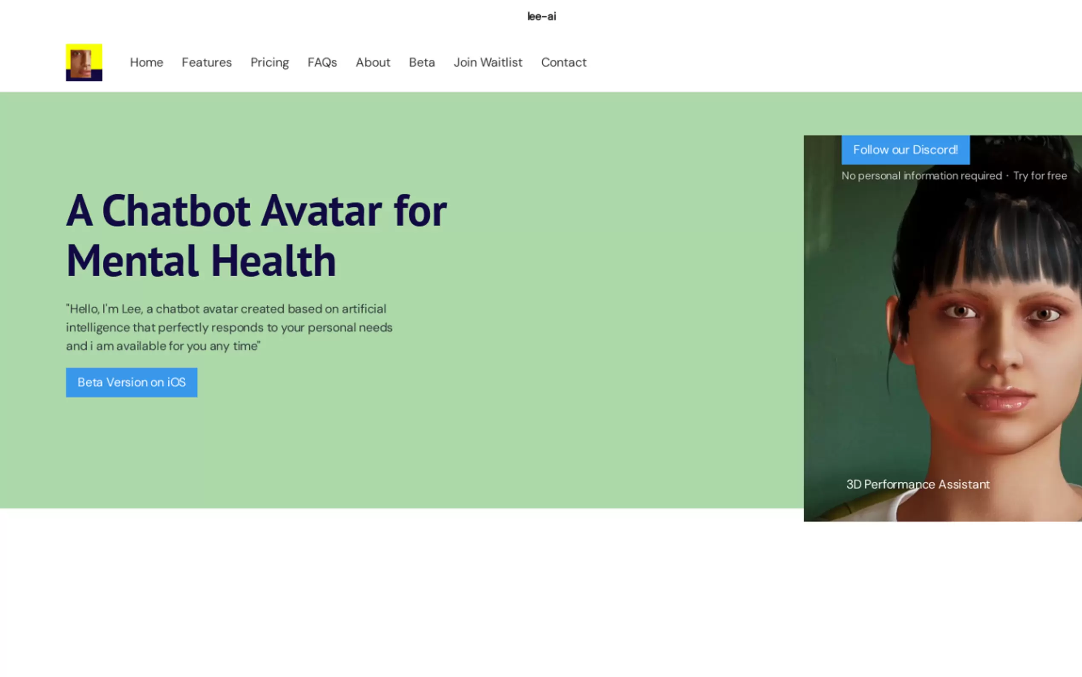Navigate to the About page
This screenshot has width=1082, height=677.
pos(373,62)
